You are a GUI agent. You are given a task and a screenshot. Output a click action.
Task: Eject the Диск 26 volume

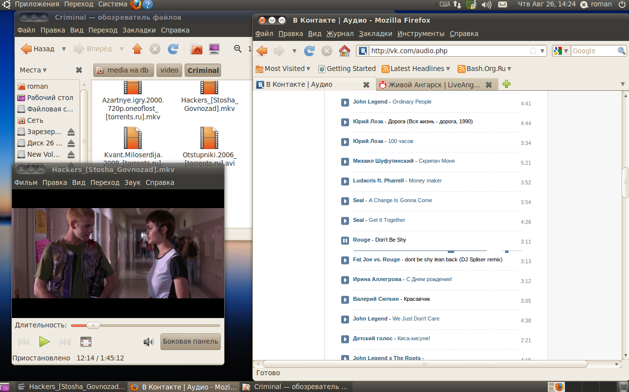(x=71, y=143)
